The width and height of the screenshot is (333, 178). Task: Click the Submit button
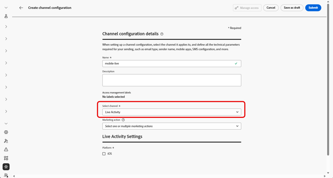pyautogui.click(x=313, y=8)
